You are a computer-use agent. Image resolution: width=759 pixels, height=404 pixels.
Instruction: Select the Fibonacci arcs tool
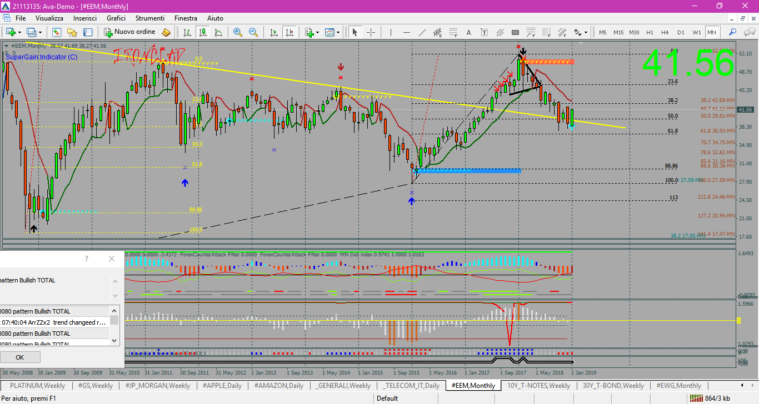point(531,32)
